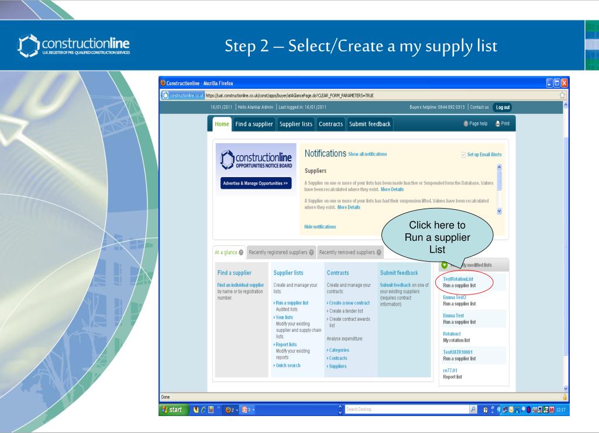Image resolution: width=599 pixels, height=433 pixels.
Task: Open the Home tab
Action: (222, 124)
